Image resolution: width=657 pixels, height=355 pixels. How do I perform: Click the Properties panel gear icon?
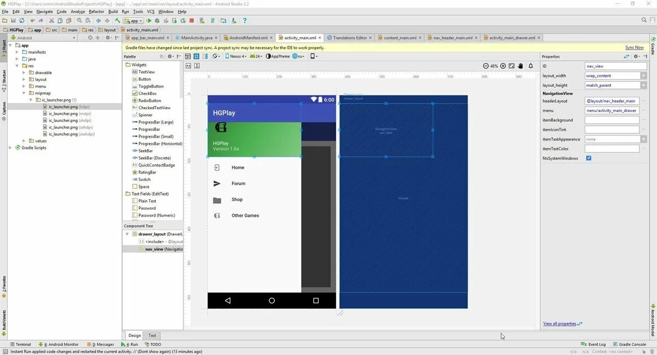tap(636, 56)
